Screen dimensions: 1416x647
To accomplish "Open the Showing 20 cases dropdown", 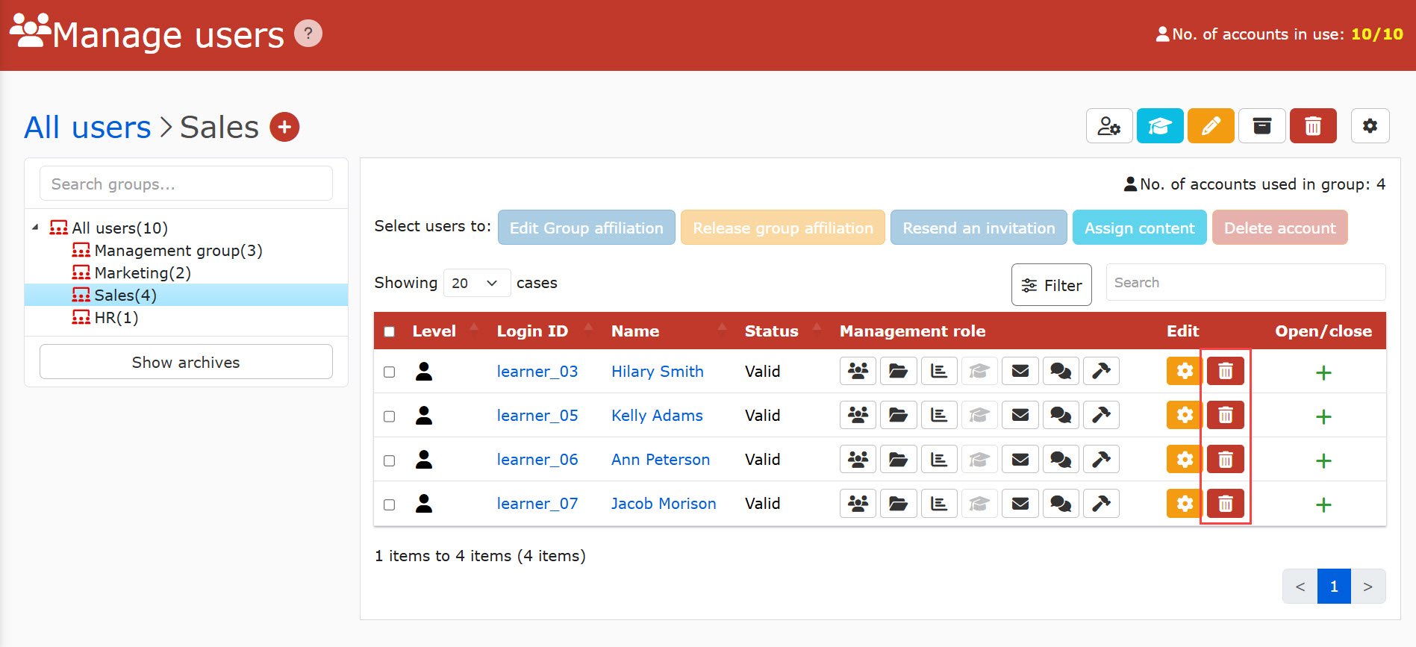I will click(477, 283).
